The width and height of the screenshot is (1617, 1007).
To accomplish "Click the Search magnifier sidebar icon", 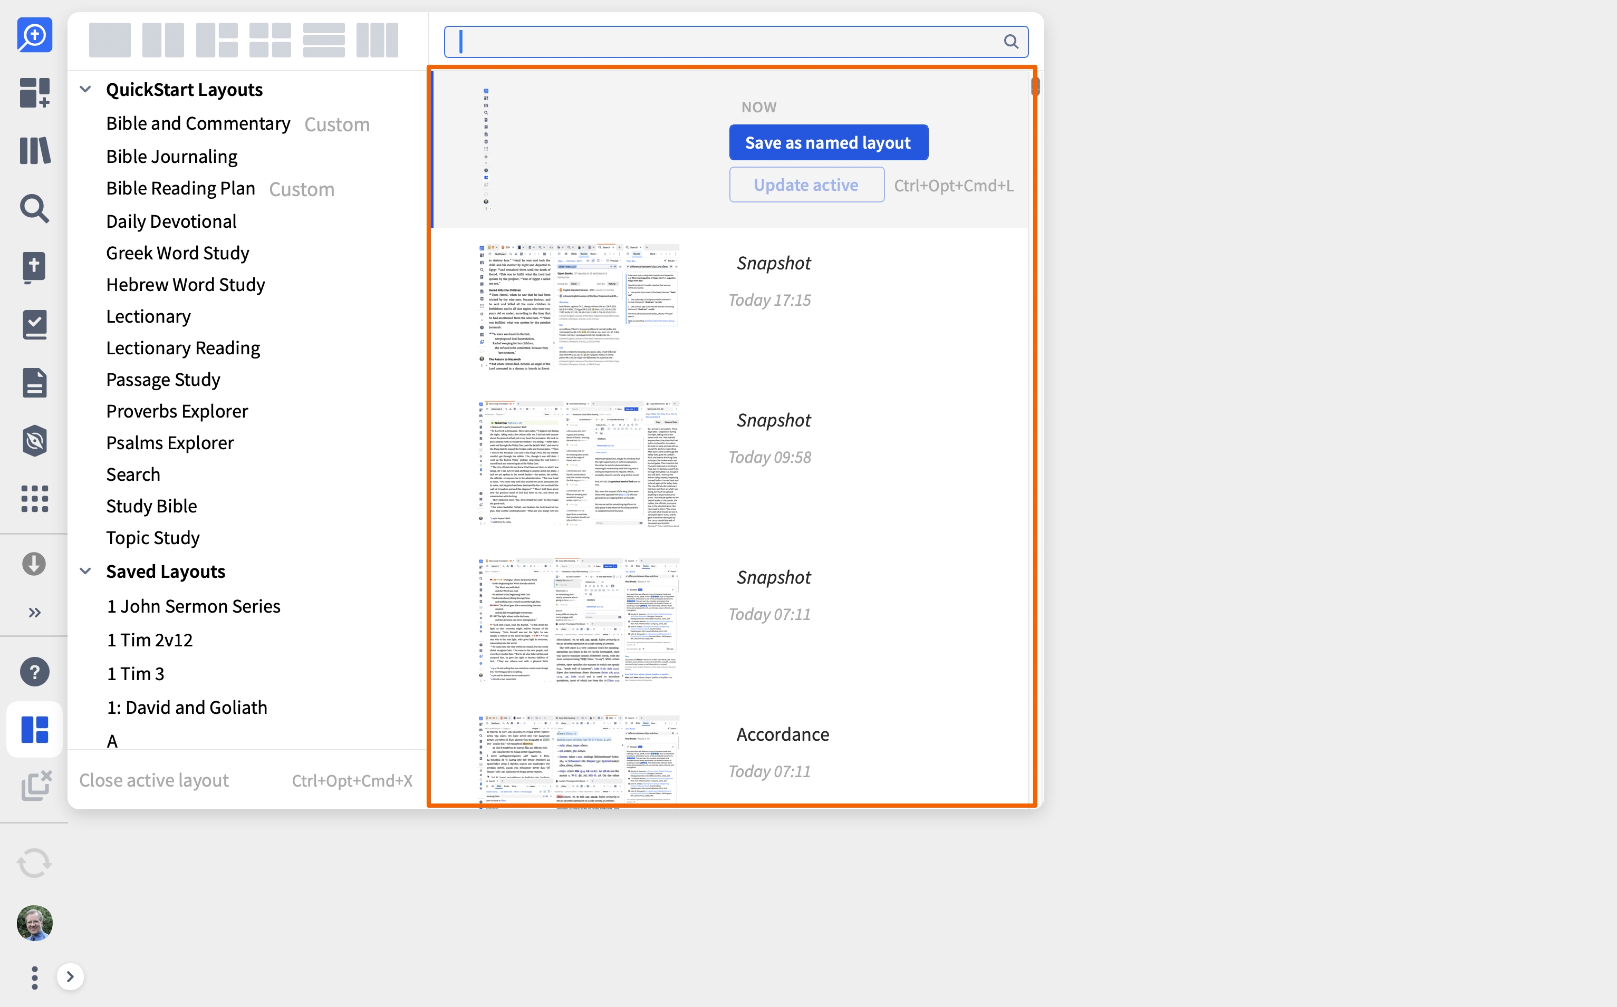I will tap(35, 208).
